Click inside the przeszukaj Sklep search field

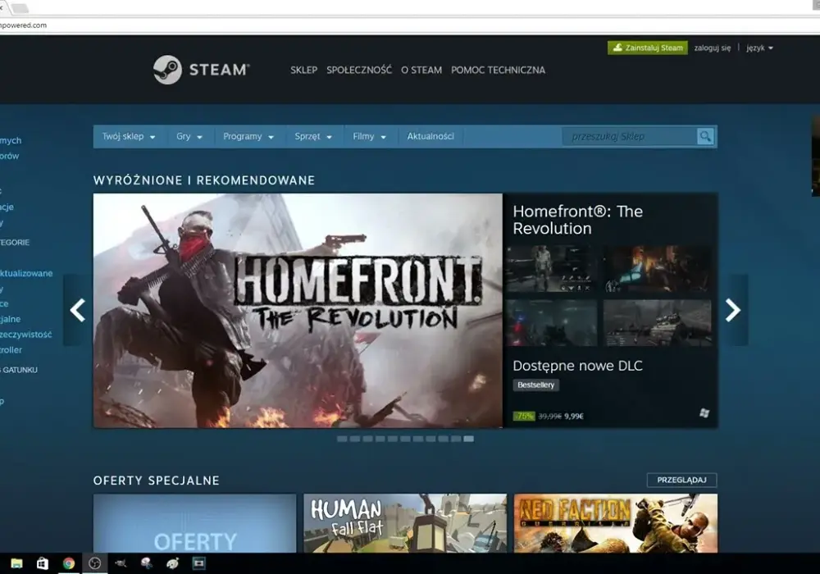pyautogui.click(x=629, y=136)
